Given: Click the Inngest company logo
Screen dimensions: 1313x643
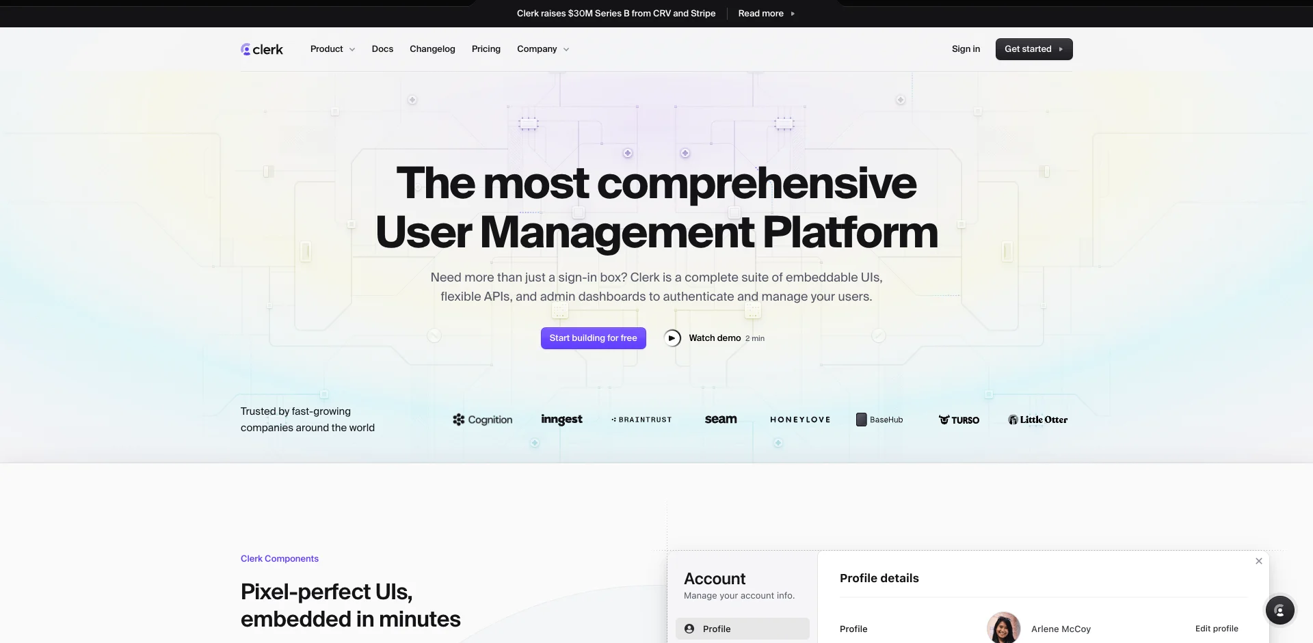Looking at the screenshot, I should [x=561, y=420].
